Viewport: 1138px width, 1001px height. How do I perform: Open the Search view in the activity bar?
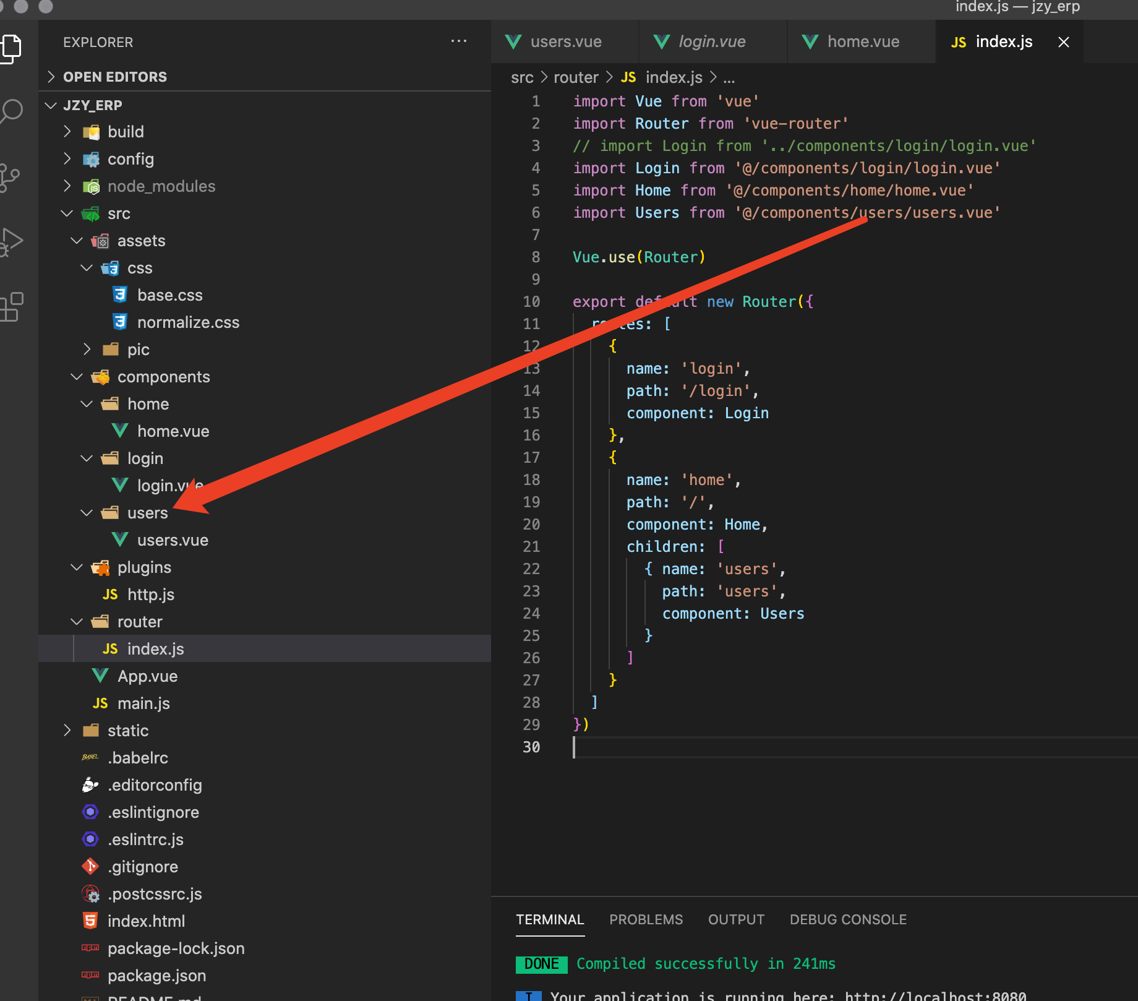[x=12, y=112]
